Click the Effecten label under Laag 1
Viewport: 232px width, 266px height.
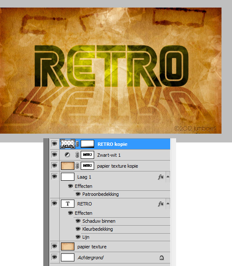(x=84, y=186)
